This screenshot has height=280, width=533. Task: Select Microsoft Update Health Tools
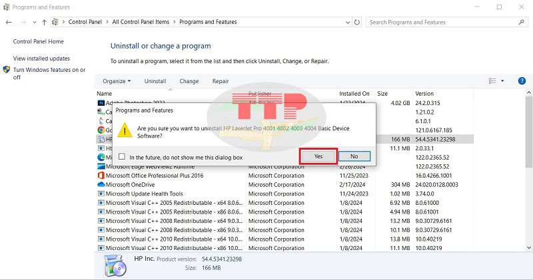pos(144,194)
